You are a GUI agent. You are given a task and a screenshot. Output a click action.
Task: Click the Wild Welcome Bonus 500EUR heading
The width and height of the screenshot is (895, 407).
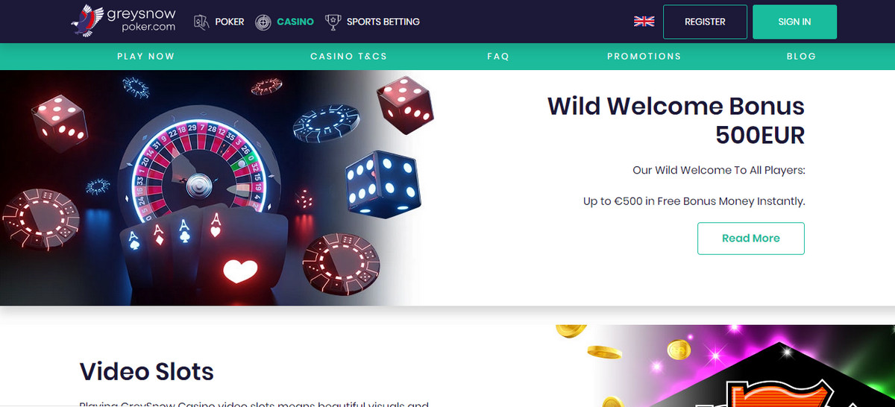[x=676, y=120]
